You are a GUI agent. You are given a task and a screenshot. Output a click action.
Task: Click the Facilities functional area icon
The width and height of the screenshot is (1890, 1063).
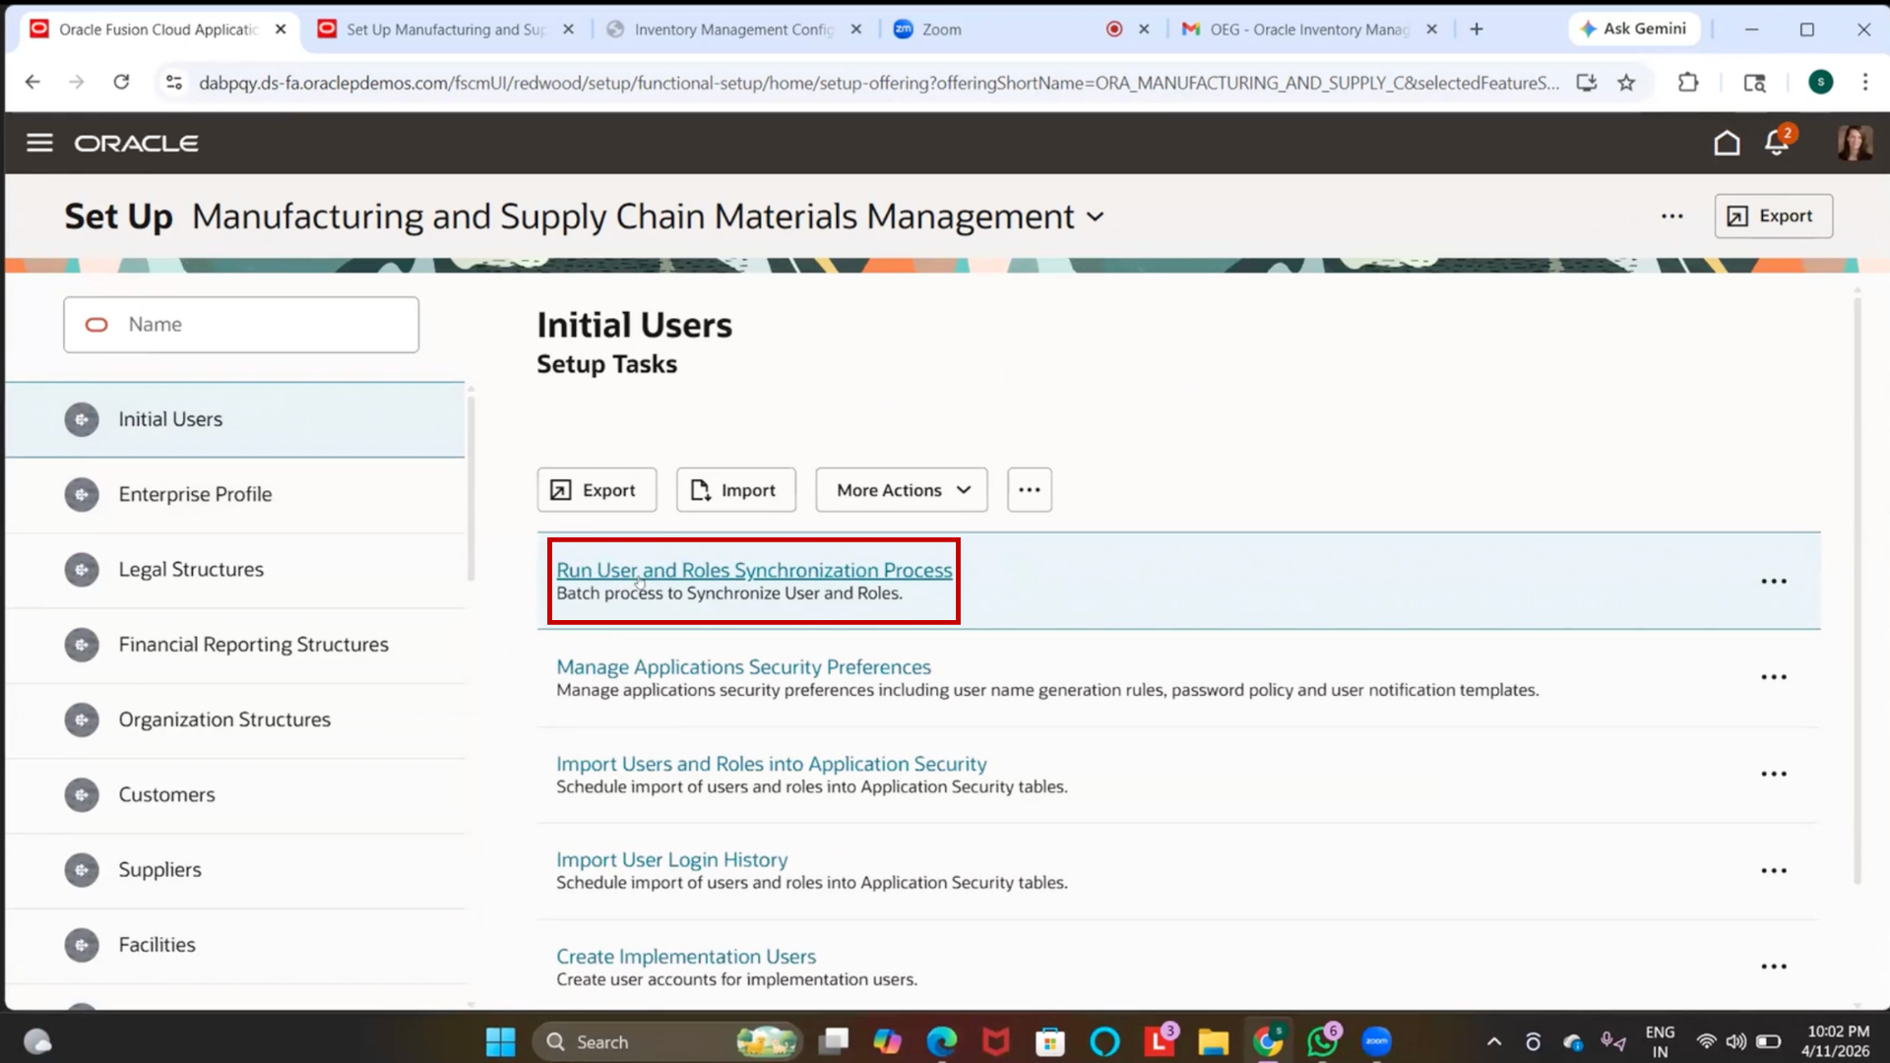pos(82,945)
